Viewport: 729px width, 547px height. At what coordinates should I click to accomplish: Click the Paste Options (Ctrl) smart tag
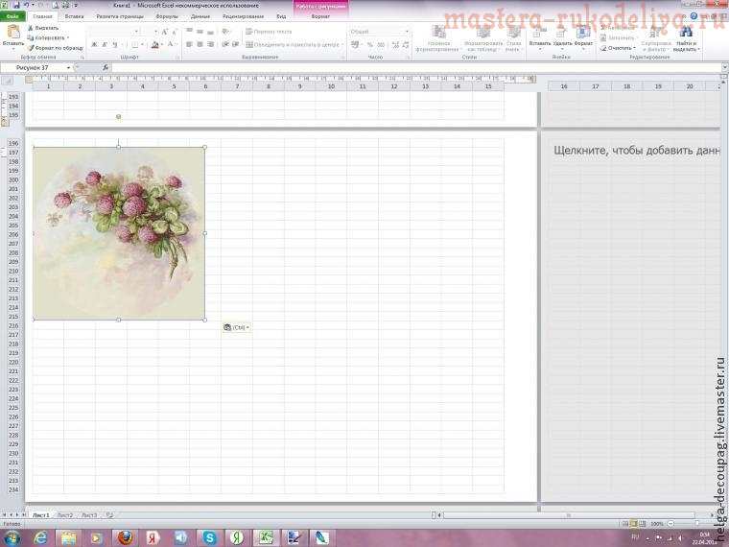pos(237,327)
